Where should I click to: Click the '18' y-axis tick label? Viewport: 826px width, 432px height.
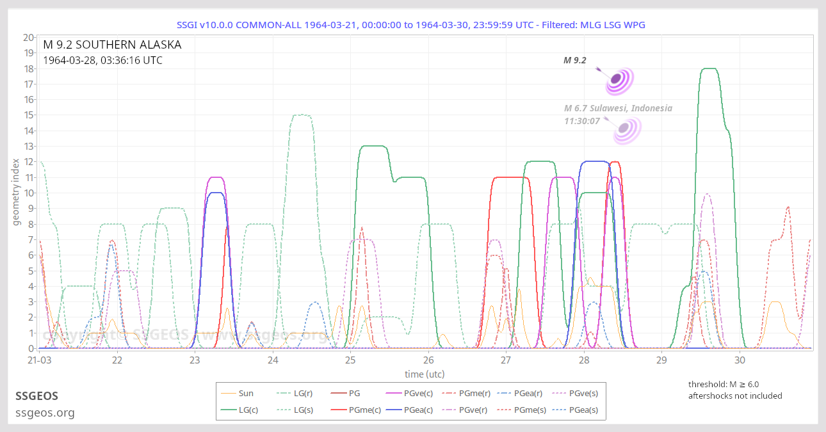tap(29, 68)
